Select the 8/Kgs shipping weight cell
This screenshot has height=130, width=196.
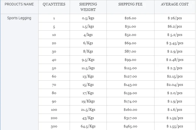[88, 51]
